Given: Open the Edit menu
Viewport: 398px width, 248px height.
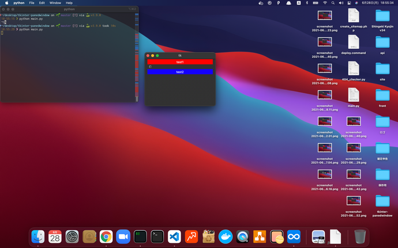Looking at the screenshot, I should point(42,3).
